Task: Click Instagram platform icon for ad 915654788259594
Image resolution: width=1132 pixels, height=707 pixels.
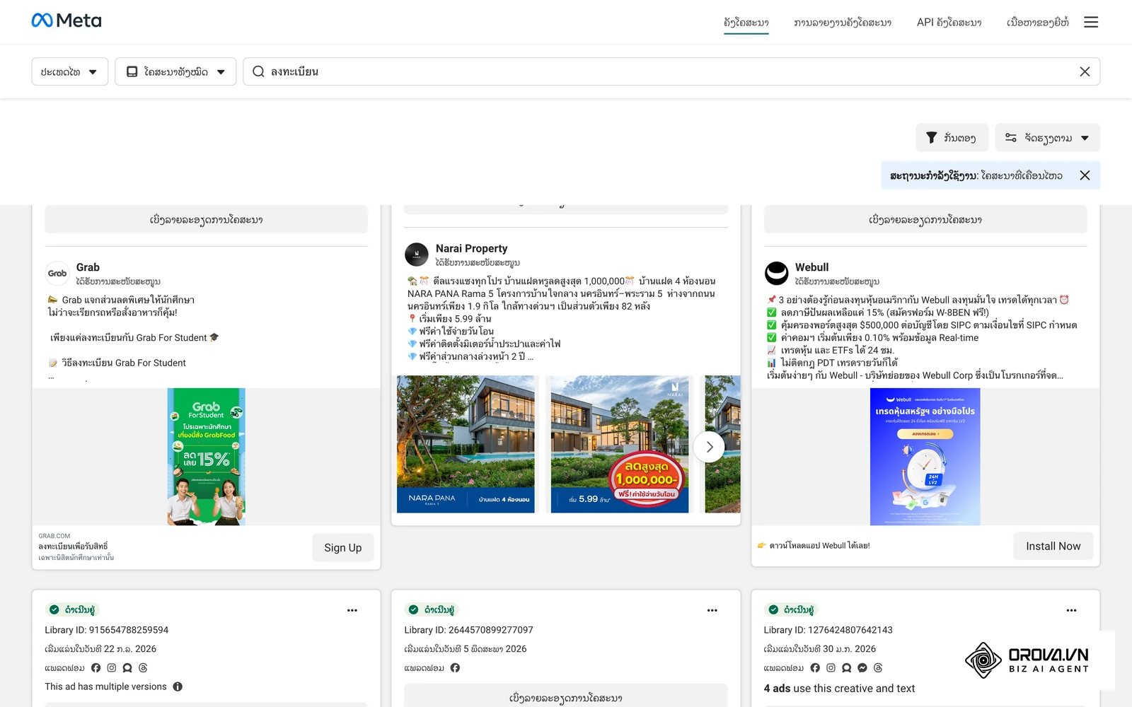Action: 111,667
